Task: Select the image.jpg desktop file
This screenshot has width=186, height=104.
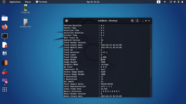Action: (26, 9)
